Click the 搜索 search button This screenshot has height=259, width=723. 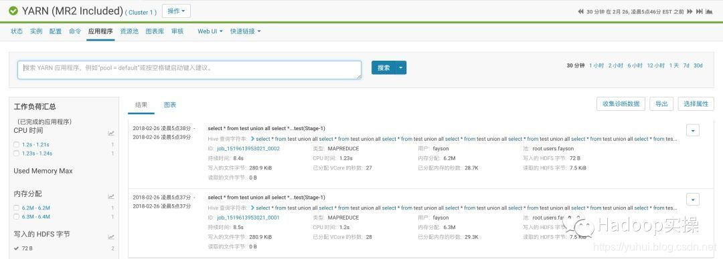click(x=384, y=67)
